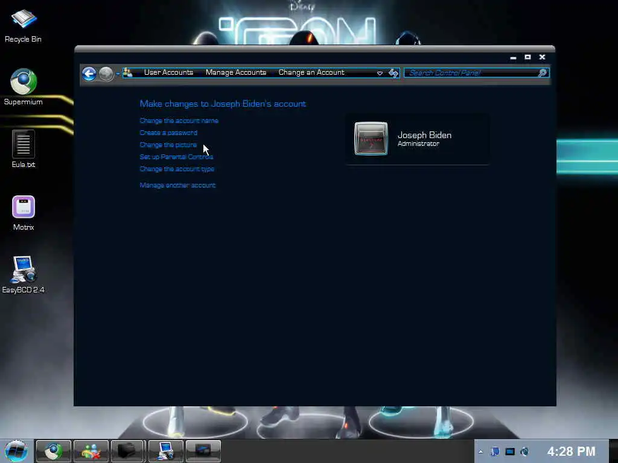The width and height of the screenshot is (618, 463).
Task: Navigate to User Accounts breadcrumb
Action: tap(169, 72)
